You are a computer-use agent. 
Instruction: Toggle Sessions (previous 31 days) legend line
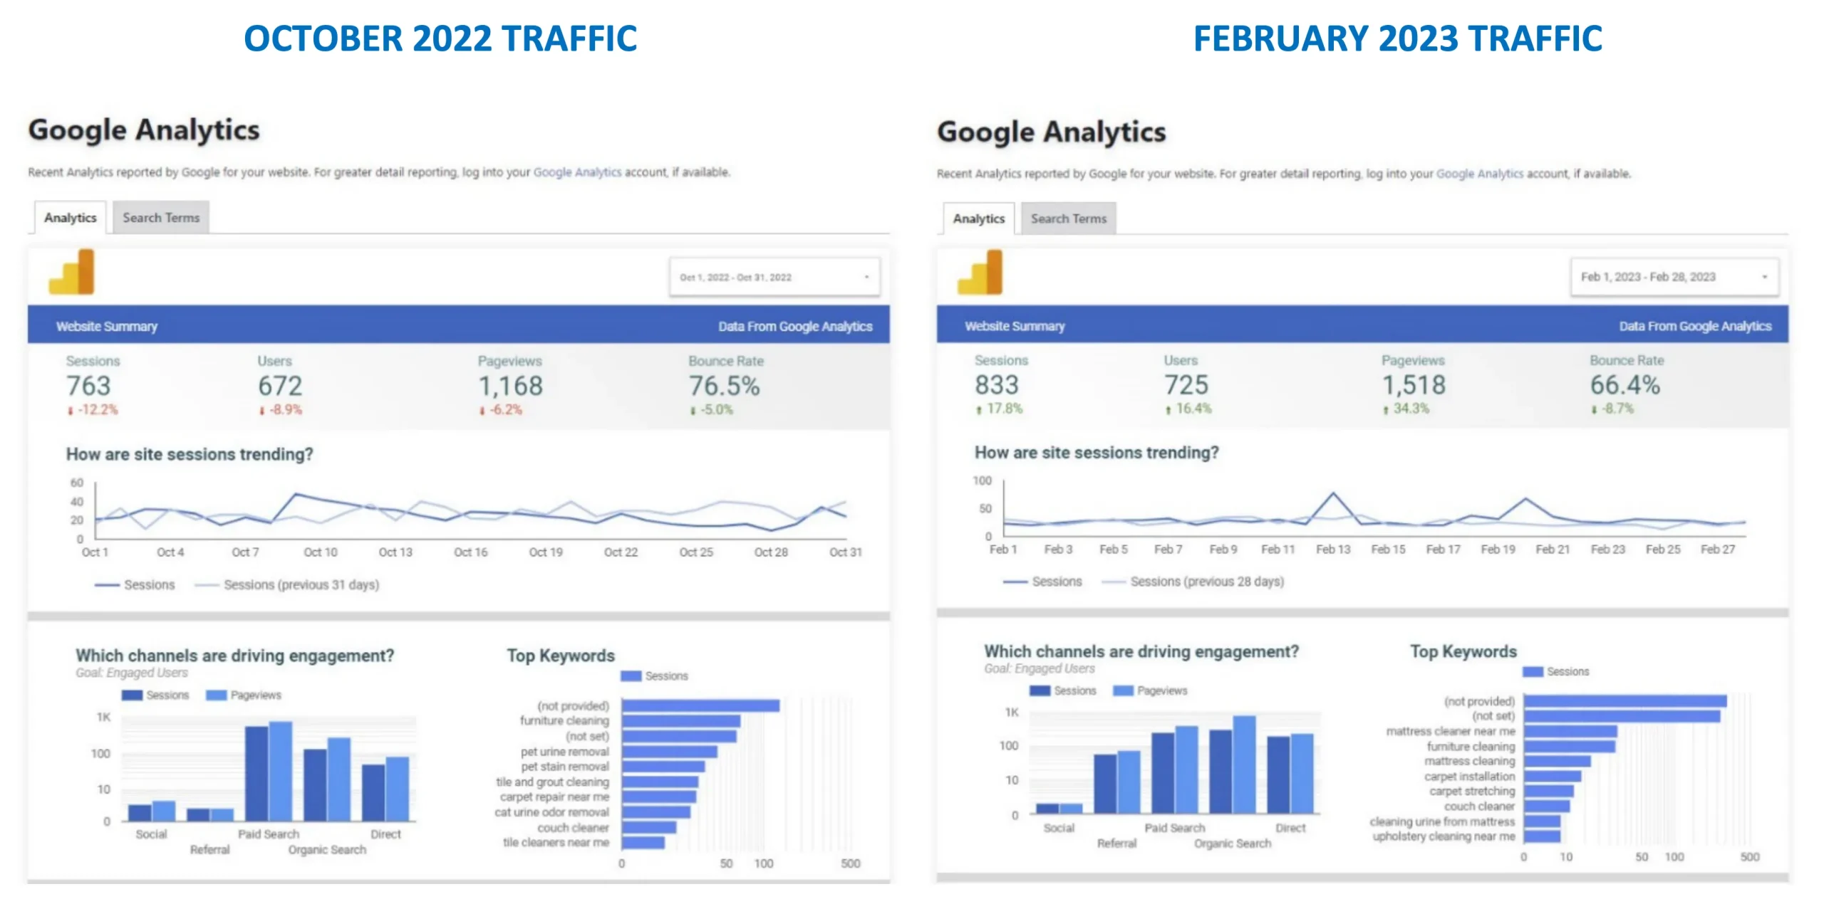[x=207, y=585]
